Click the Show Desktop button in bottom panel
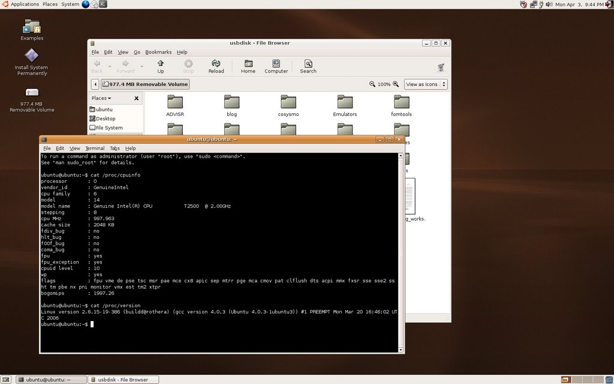Screen dimensions: 614x384 (x=6, y=379)
